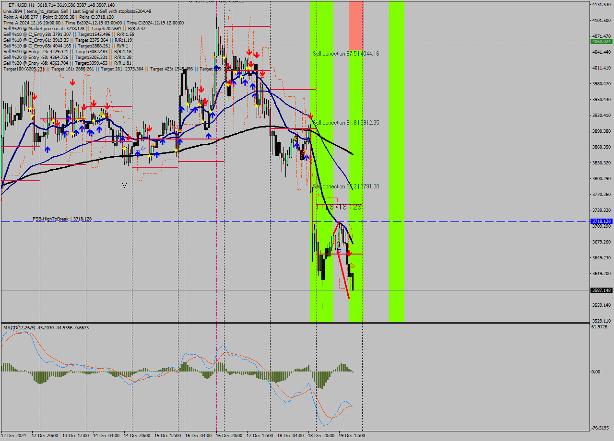This screenshot has width=614, height=441.
Task: Click the 3529.110 price scale value
Action: tap(601, 321)
